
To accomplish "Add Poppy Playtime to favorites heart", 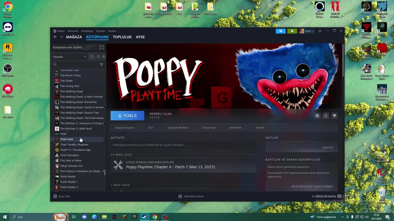I will (334, 116).
